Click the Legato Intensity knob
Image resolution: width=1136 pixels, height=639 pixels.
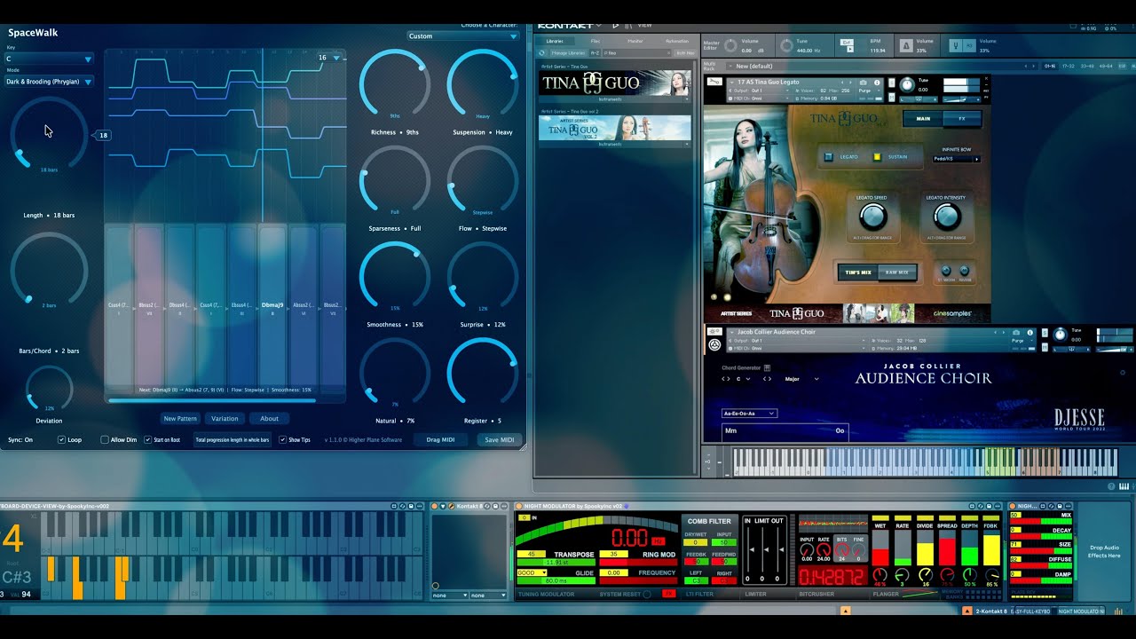click(x=947, y=217)
